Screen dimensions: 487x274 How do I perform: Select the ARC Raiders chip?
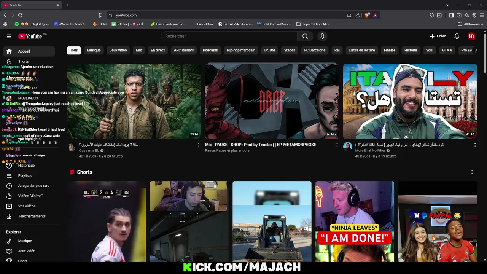pyautogui.click(x=184, y=50)
